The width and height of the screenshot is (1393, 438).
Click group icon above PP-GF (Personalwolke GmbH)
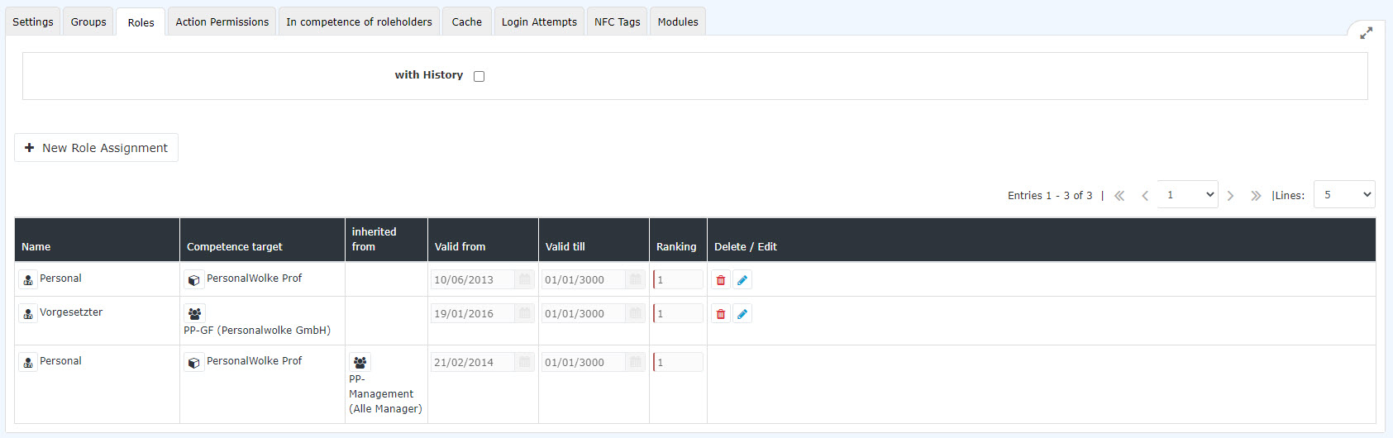click(x=194, y=314)
